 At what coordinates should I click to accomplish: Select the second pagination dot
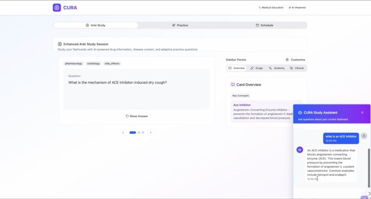tap(139, 133)
